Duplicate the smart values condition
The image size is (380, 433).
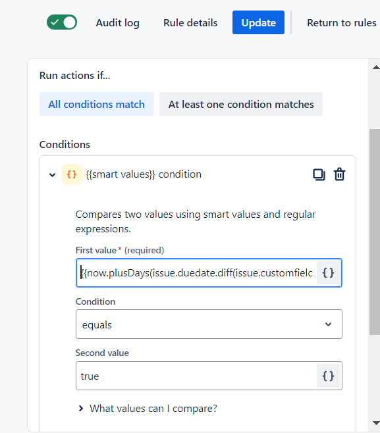pyautogui.click(x=319, y=174)
